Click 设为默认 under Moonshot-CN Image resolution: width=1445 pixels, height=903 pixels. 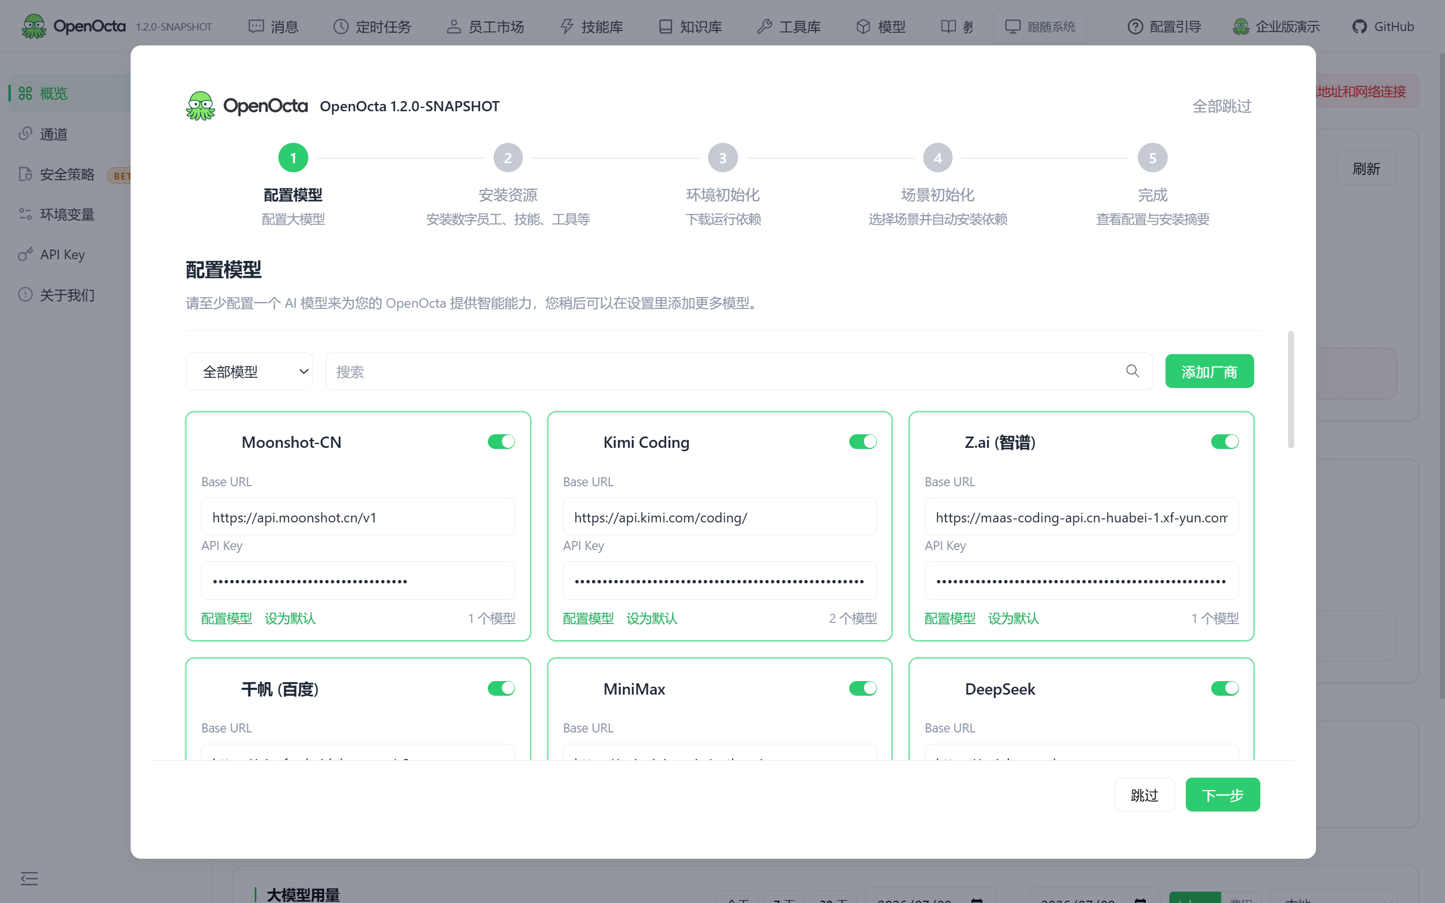(290, 618)
